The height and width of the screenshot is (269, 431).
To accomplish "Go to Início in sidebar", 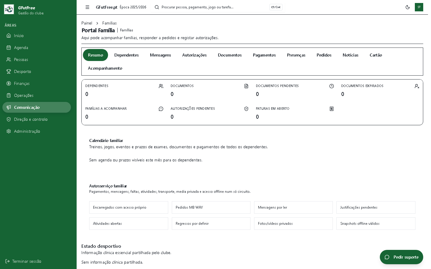I will click(37, 36).
